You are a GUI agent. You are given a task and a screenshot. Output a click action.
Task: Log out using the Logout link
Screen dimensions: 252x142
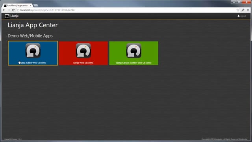241,16
